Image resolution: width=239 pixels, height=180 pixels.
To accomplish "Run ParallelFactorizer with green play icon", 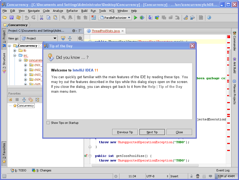I will (x=135, y=18).
